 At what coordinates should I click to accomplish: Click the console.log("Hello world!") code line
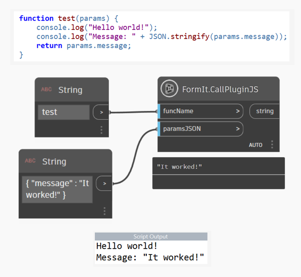pyautogui.click(x=97, y=28)
